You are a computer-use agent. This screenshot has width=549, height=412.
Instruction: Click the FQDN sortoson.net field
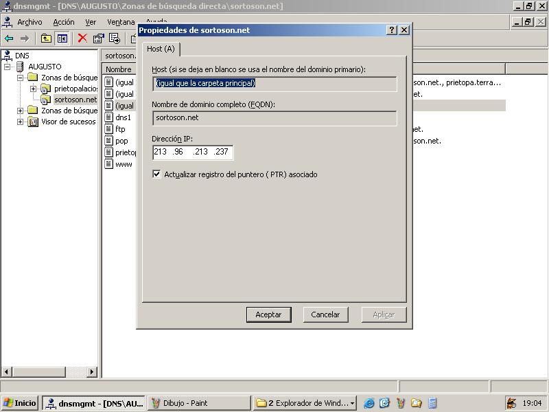[275, 118]
